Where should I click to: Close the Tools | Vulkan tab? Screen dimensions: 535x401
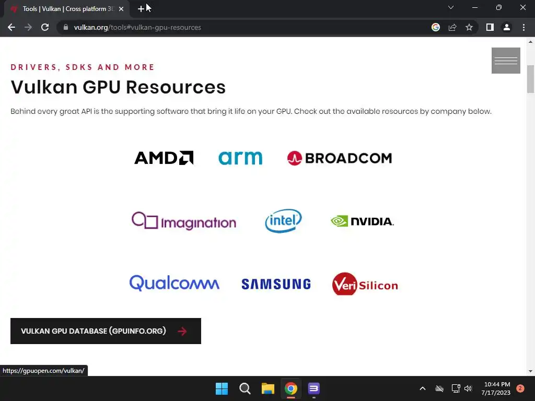[121, 9]
